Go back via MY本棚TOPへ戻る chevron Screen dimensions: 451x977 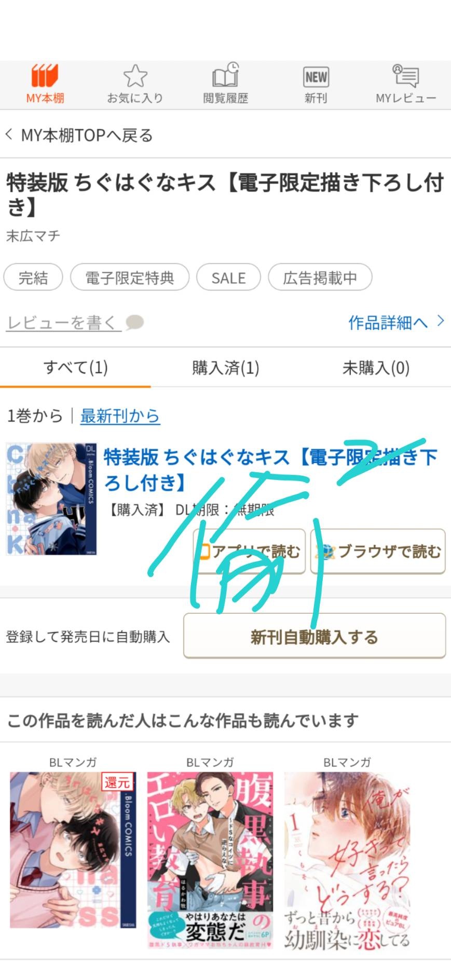[9, 135]
